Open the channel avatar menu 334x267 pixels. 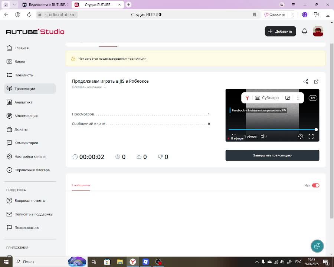click(318, 31)
